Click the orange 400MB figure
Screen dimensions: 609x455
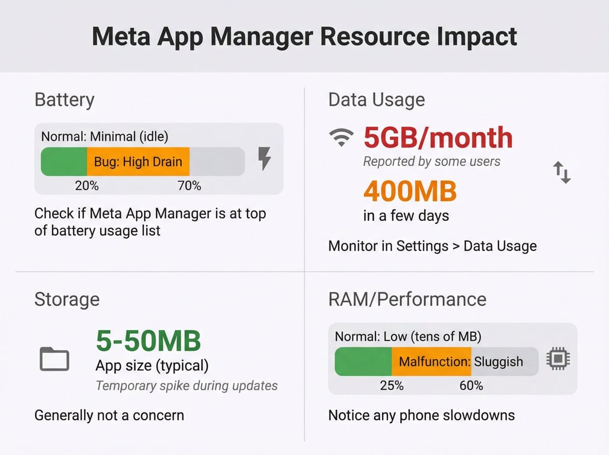tap(410, 191)
